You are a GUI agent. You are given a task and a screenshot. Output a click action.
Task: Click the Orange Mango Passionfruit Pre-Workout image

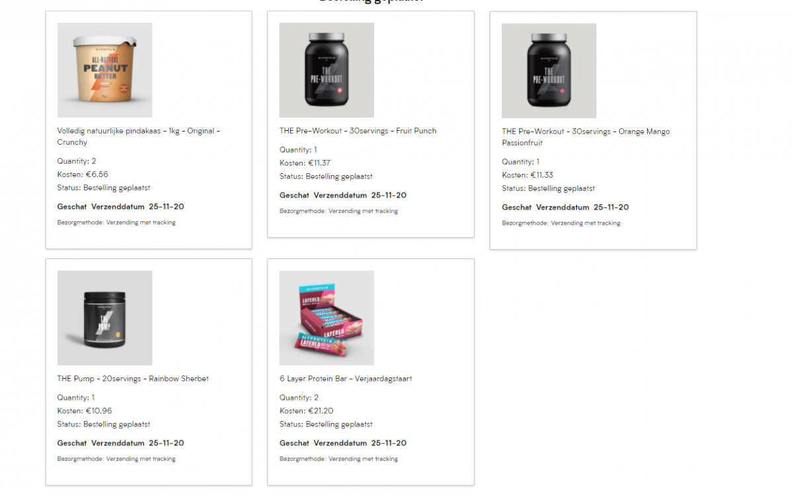[x=548, y=71]
